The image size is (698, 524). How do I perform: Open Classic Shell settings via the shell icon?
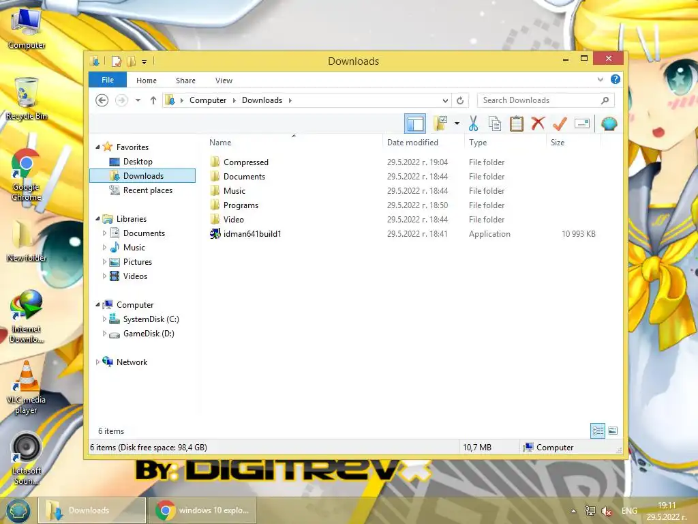click(x=609, y=123)
